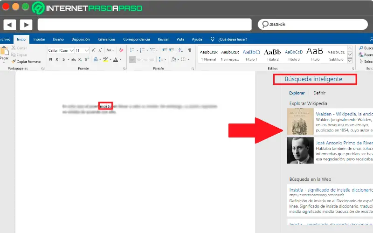Switch to Referencias tab
The height and width of the screenshot is (233, 373).
[x=106, y=39]
